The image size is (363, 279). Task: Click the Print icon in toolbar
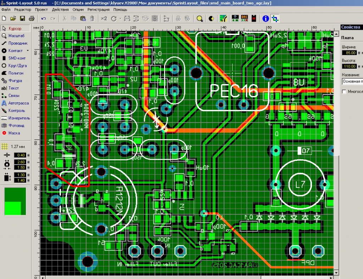pyautogui.click(x=32, y=18)
